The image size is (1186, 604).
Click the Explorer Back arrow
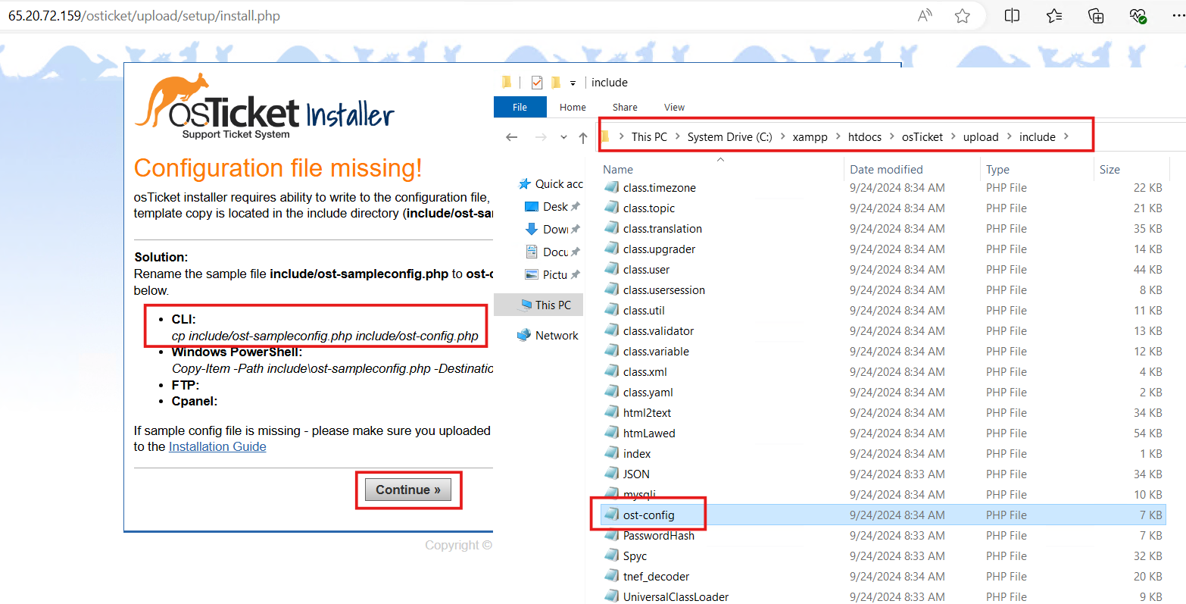click(512, 137)
